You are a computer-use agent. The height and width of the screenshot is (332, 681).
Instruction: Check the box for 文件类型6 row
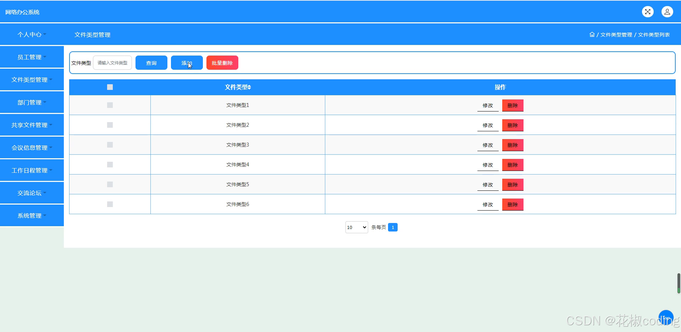(x=110, y=204)
